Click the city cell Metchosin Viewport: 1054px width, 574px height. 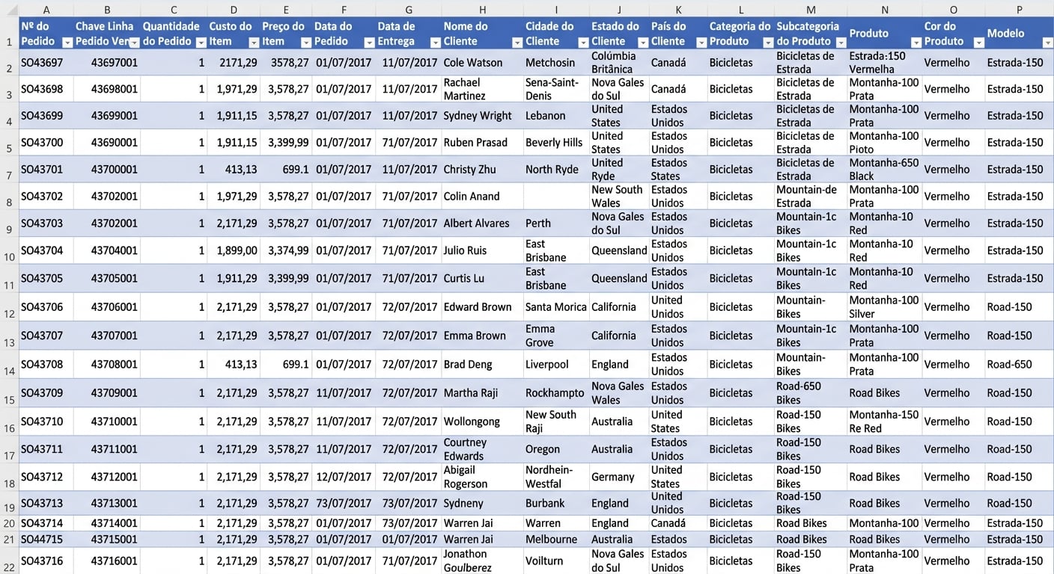[x=556, y=63]
